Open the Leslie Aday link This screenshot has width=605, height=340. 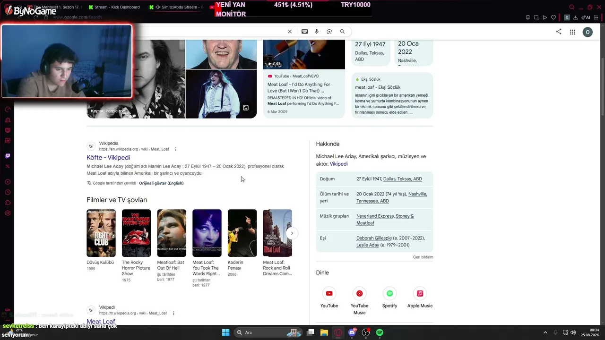click(x=368, y=245)
